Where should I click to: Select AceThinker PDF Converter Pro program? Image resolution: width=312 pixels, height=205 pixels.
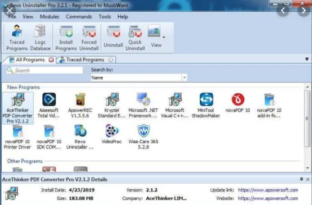pos(17,108)
